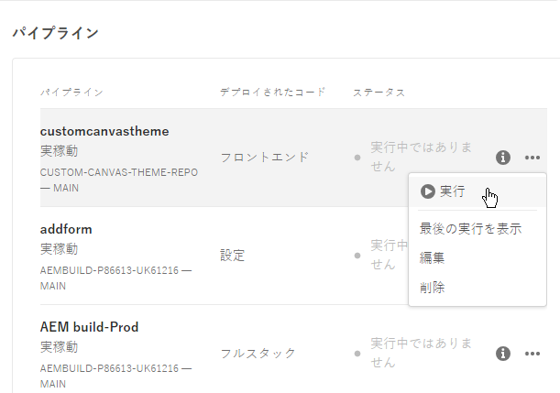The height and width of the screenshot is (393, 560).
Task: Open the ellipsis menu for AEM build-Prod
Action: (533, 354)
